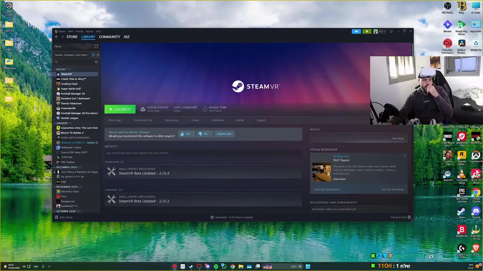The image size is (483, 271).
Task: Click Add a Game at bottom left
Action: pos(64,217)
